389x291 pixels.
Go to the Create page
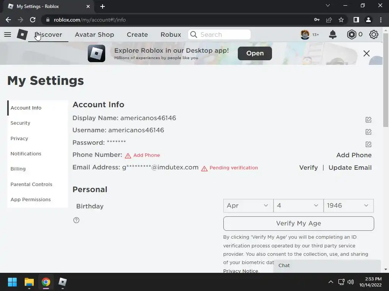pos(138,34)
